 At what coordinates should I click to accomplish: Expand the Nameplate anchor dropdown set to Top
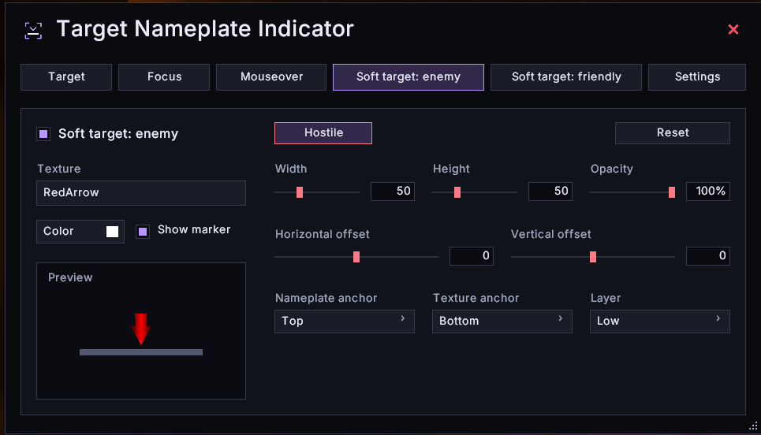pyautogui.click(x=345, y=322)
